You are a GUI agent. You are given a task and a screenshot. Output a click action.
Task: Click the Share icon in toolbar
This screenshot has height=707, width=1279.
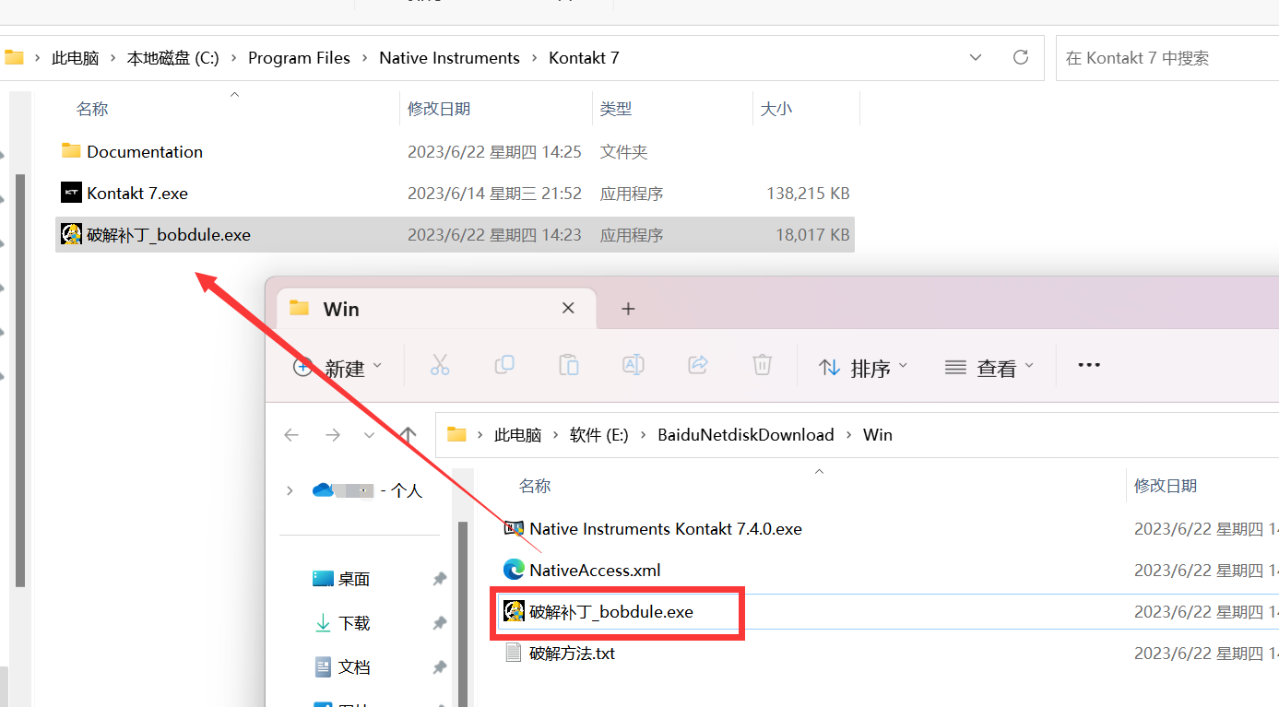(698, 365)
